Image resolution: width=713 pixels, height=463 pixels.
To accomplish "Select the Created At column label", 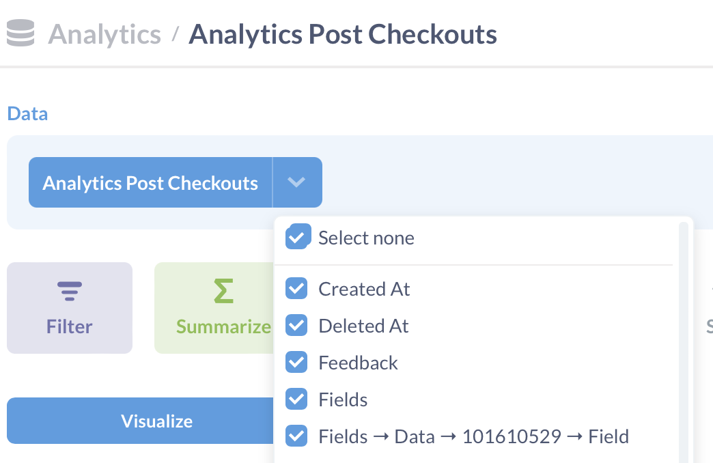I will 364,290.
